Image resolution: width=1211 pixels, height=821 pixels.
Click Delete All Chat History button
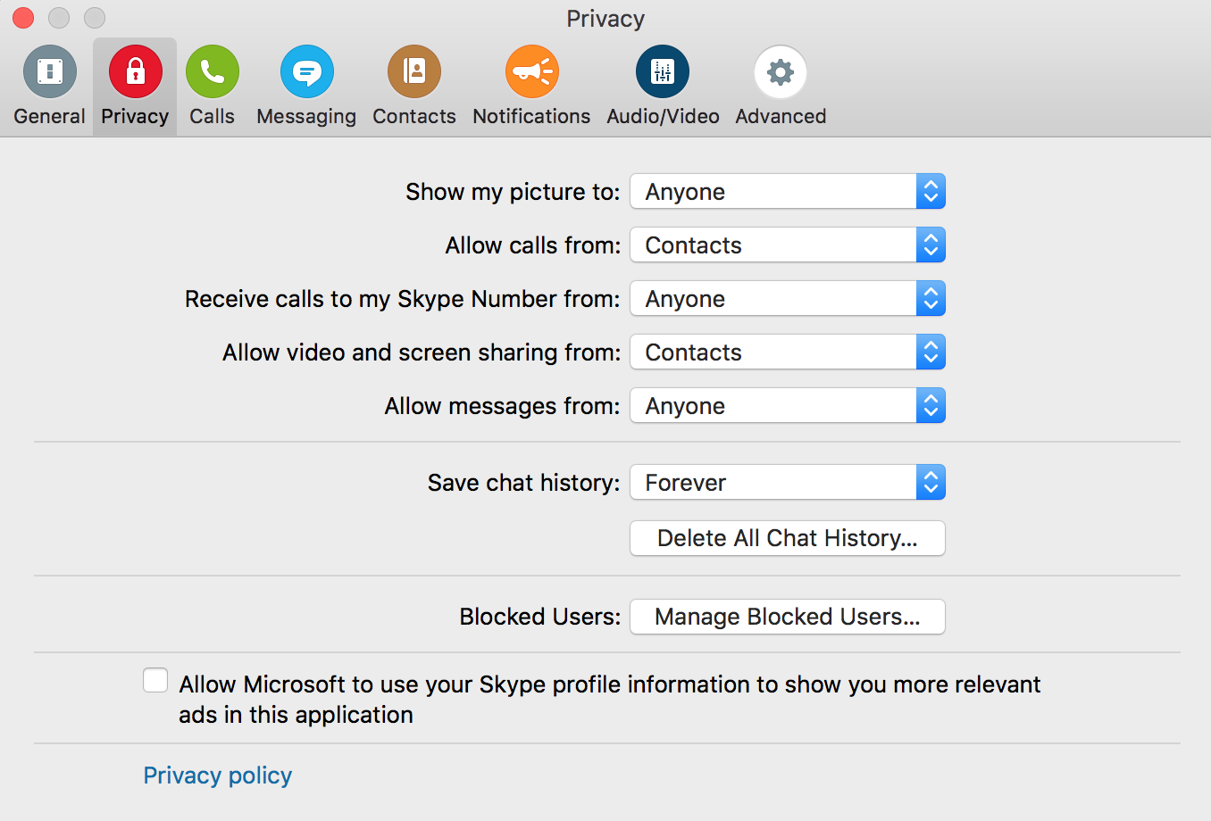[x=787, y=538]
